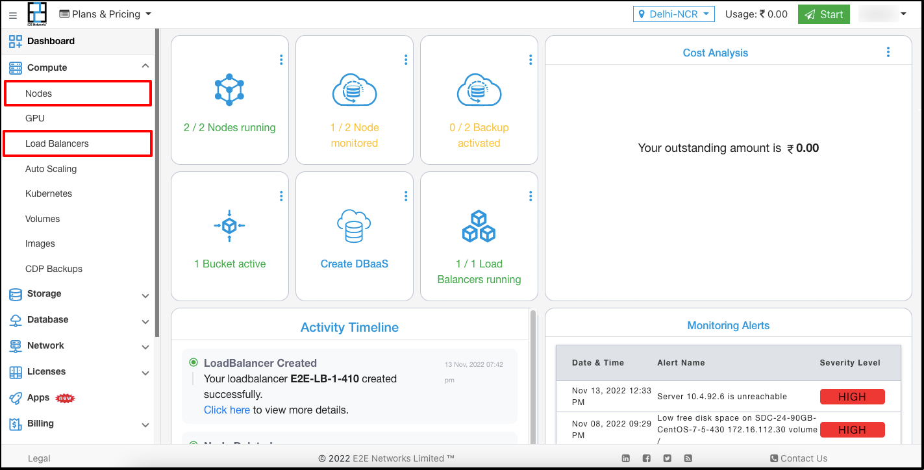Click the Severity Level column header
The height and width of the screenshot is (470, 924).
pos(850,363)
